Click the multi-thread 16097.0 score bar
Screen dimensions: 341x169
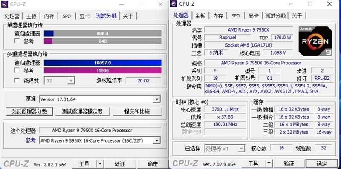pyautogui.click(x=103, y=63)
